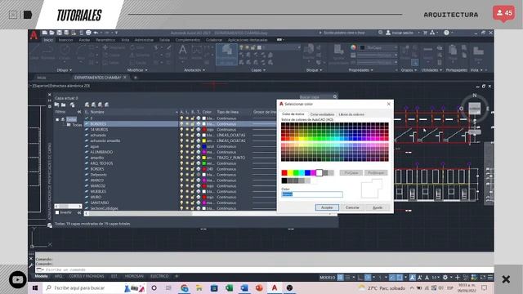
Task: Click the command line input field
Action: coord(265,269)
